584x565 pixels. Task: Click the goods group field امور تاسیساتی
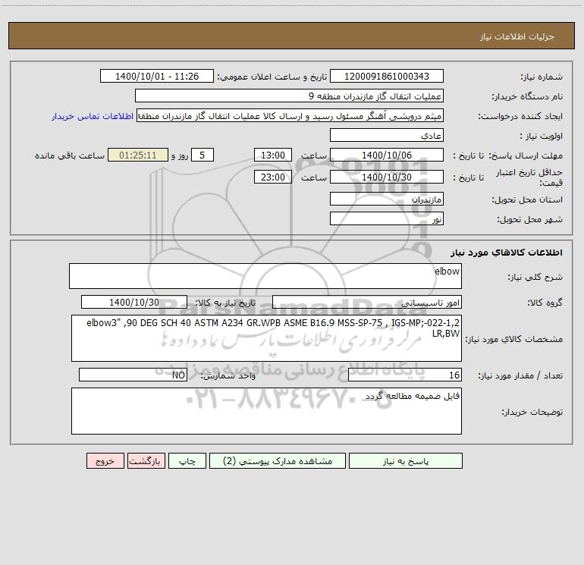tap(367, 302)
